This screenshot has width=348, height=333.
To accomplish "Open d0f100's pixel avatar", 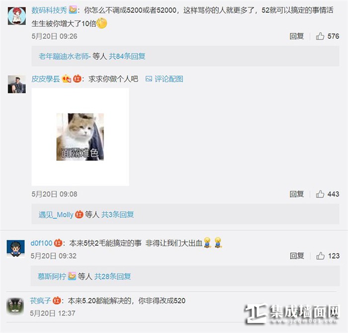I will click(x=15, y=248).
